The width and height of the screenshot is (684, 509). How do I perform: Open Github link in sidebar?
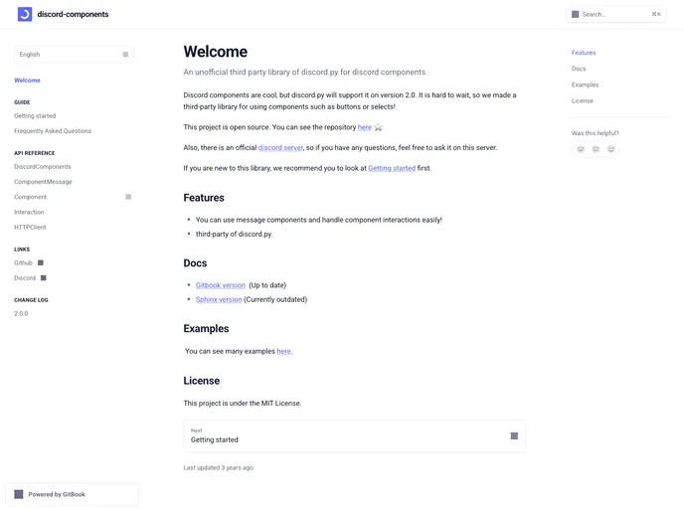click(x=23, y=263)
